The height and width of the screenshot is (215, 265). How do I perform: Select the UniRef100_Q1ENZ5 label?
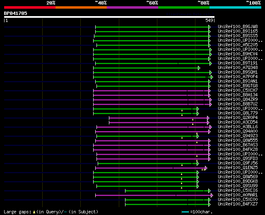[238, 167]
